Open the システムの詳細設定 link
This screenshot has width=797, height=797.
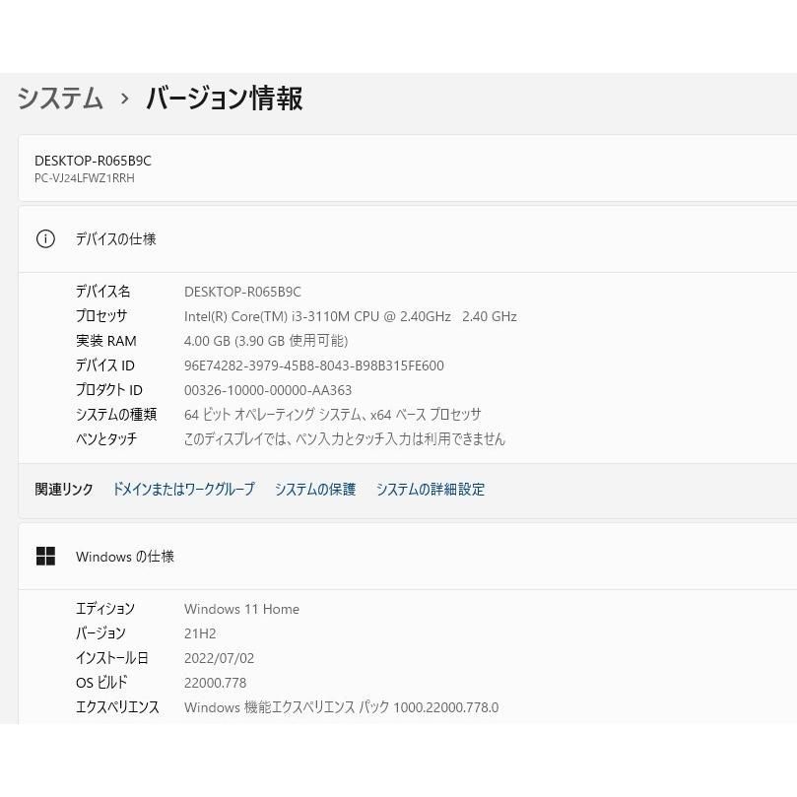[x=430, y=489]
